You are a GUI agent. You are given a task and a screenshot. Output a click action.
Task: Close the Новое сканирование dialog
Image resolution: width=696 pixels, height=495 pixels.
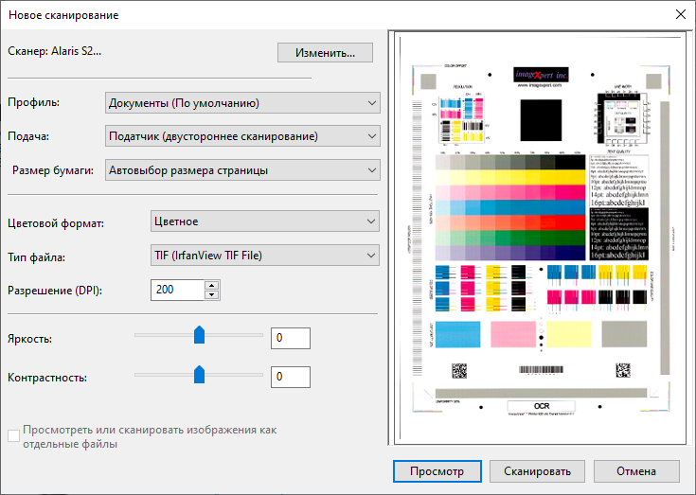click(681, 14)
